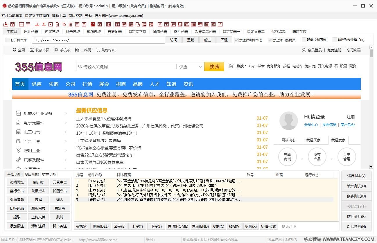Expand the 机械及行业设备 category arrow

click(x=66, y=114)
